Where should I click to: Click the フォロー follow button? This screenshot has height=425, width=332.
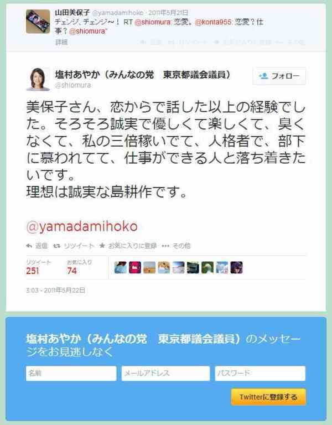click(x=279, y=76)
